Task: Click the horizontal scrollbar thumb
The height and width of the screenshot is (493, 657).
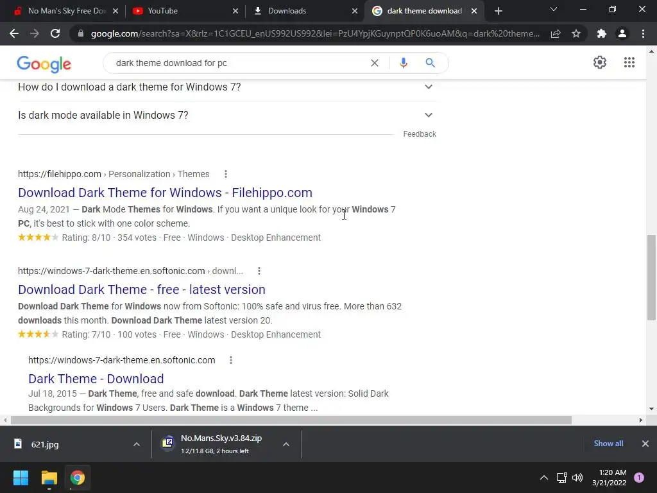Action: tap(291, 420)
